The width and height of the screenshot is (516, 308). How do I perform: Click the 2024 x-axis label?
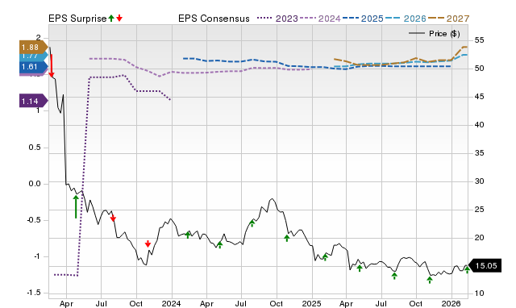[172, 303]
